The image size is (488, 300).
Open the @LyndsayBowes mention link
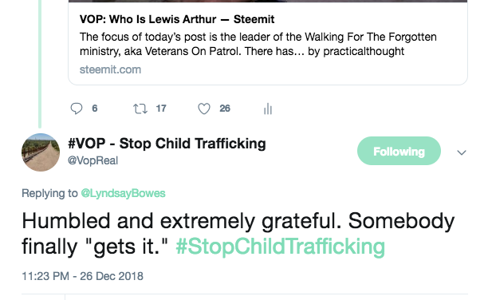pos(123,193)
